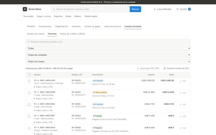The image size is (216, 135).
Task: Expand Pagos, notas y CAE for PE-10479
Action: (43, 87)
